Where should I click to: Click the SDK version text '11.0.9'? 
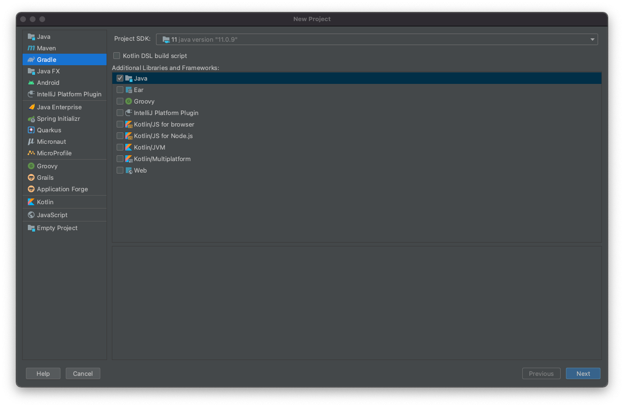point(226,39)
